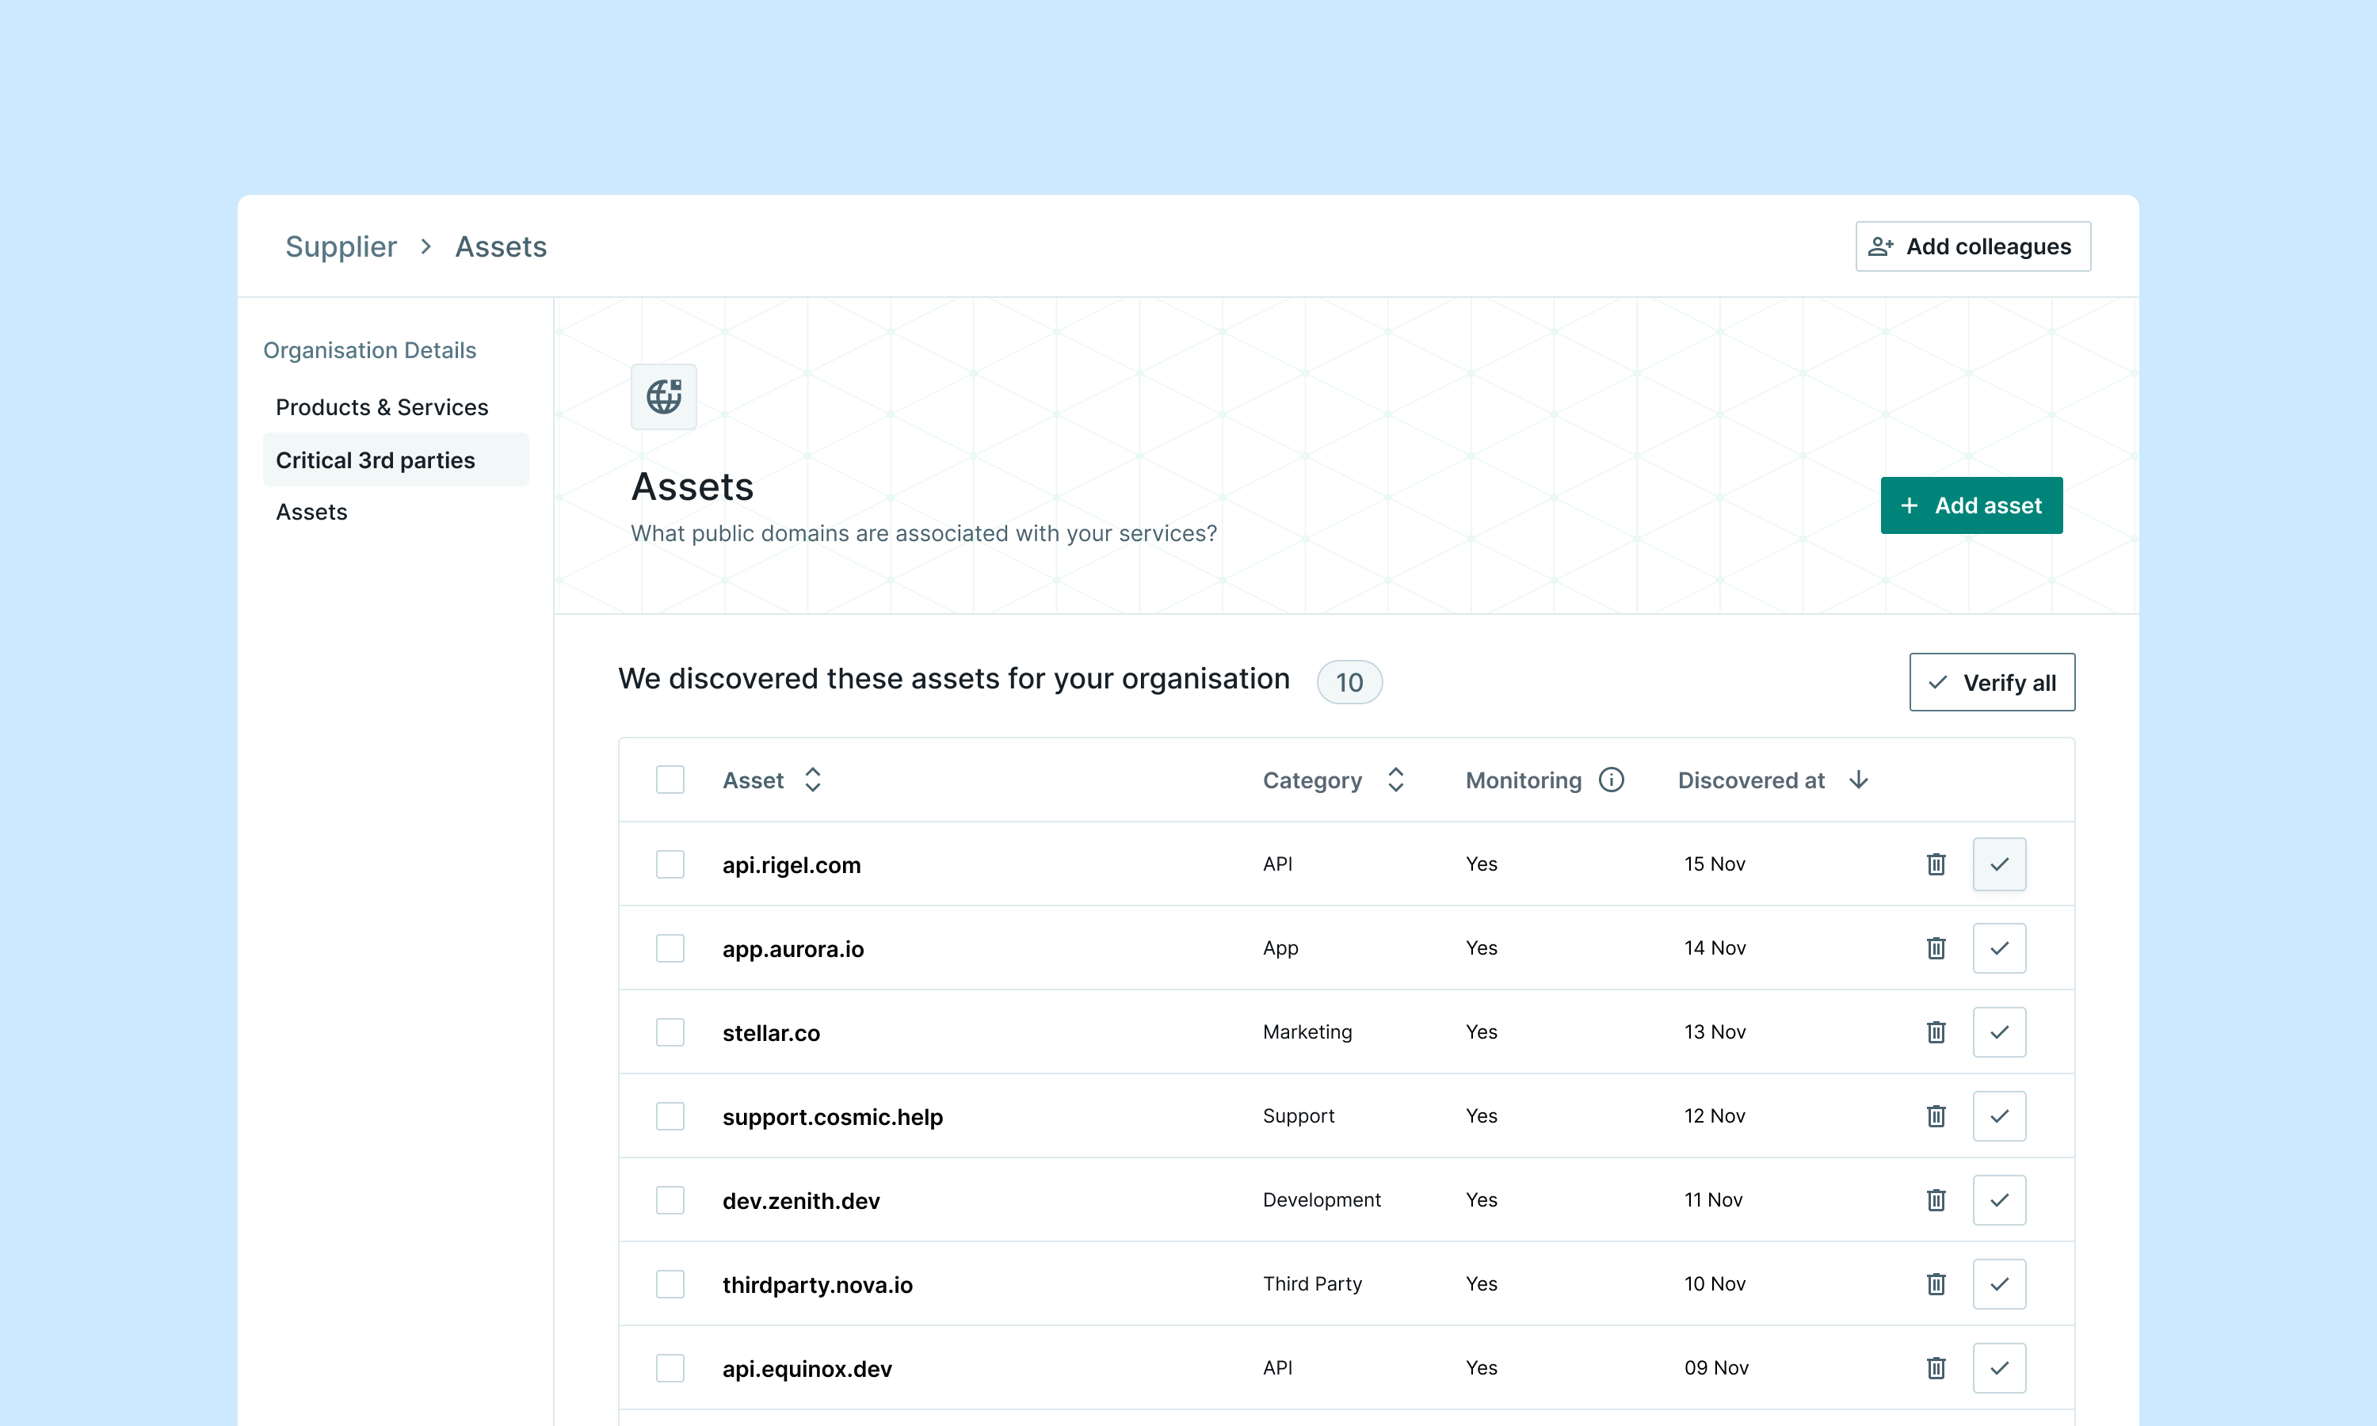Verify thirdparty.nova.io with checkmark
Screen dimensions: 2377x1426
click(1998, 1283)
